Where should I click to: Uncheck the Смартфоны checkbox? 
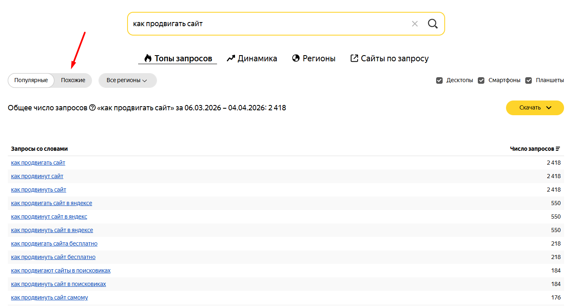[481, 80]
